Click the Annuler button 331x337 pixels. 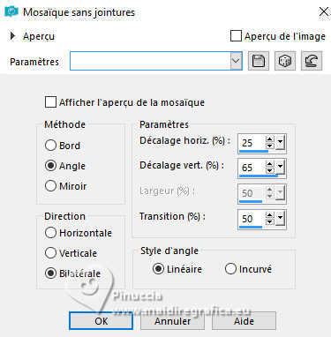click(x=172, y=321)
